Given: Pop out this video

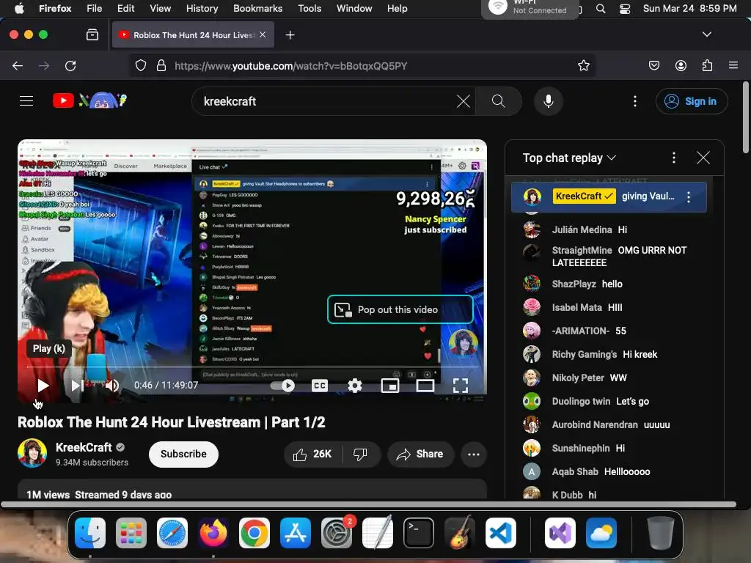Looking at the screenshot, I should click(400, 310).
